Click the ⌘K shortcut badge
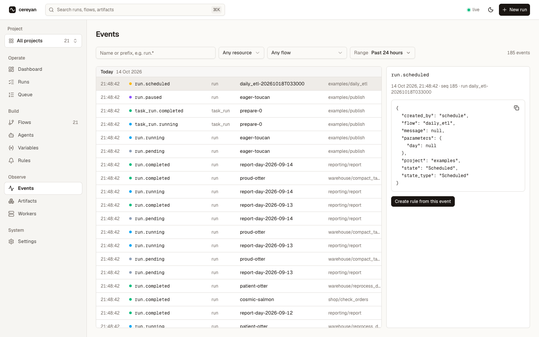Image resolution: width=539 pixels, height=337 pixels. [x=216, y=10]
